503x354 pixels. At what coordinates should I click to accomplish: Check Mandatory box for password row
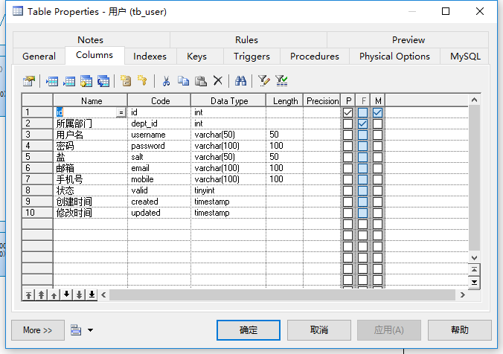377,146
